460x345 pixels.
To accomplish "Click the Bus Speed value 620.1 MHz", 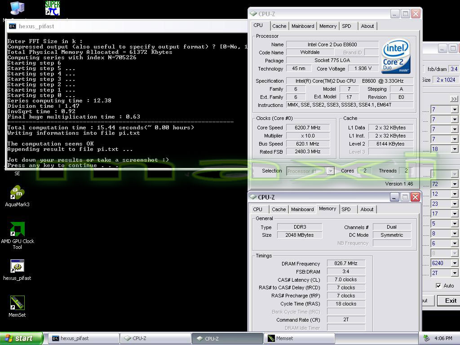I will pyautogui.click(x=308, y=144).
